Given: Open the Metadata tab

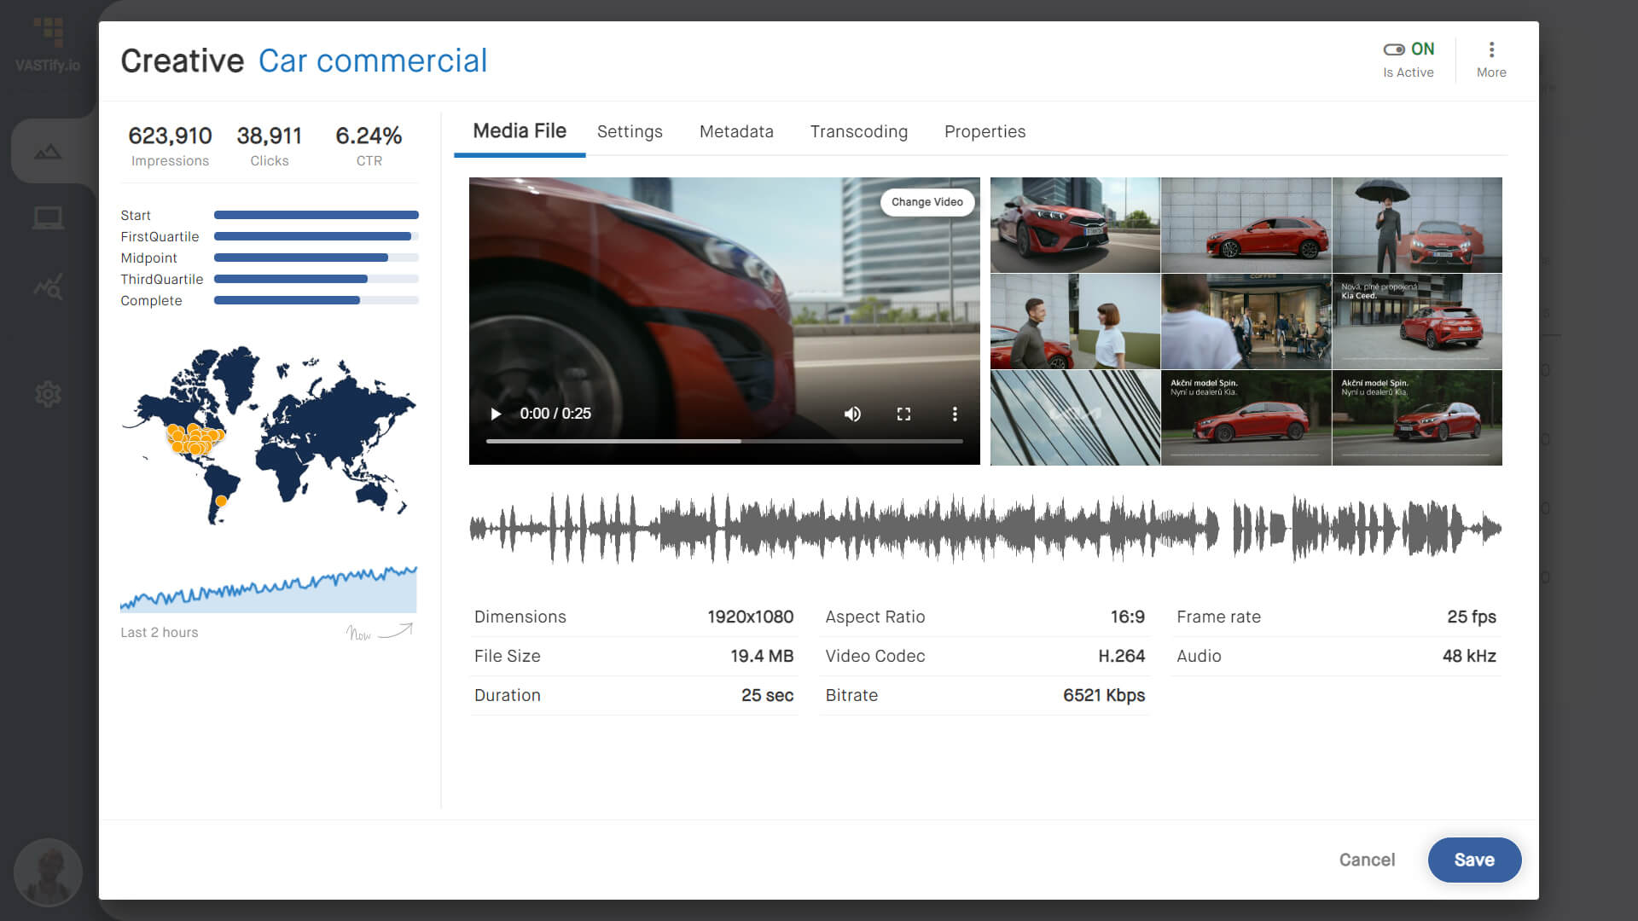Looking at the screenshot, I should [736, 131].
